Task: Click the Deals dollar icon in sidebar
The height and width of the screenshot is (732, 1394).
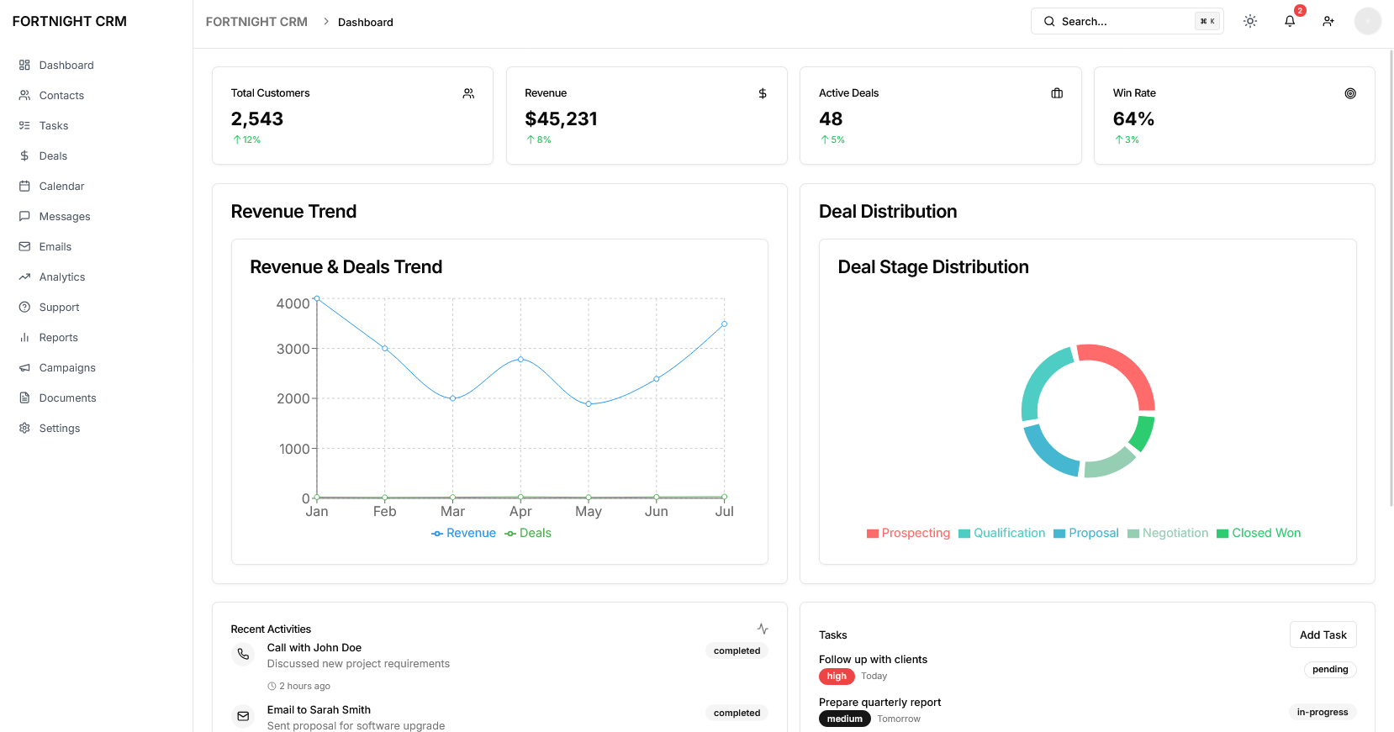Action: [24, 155]
